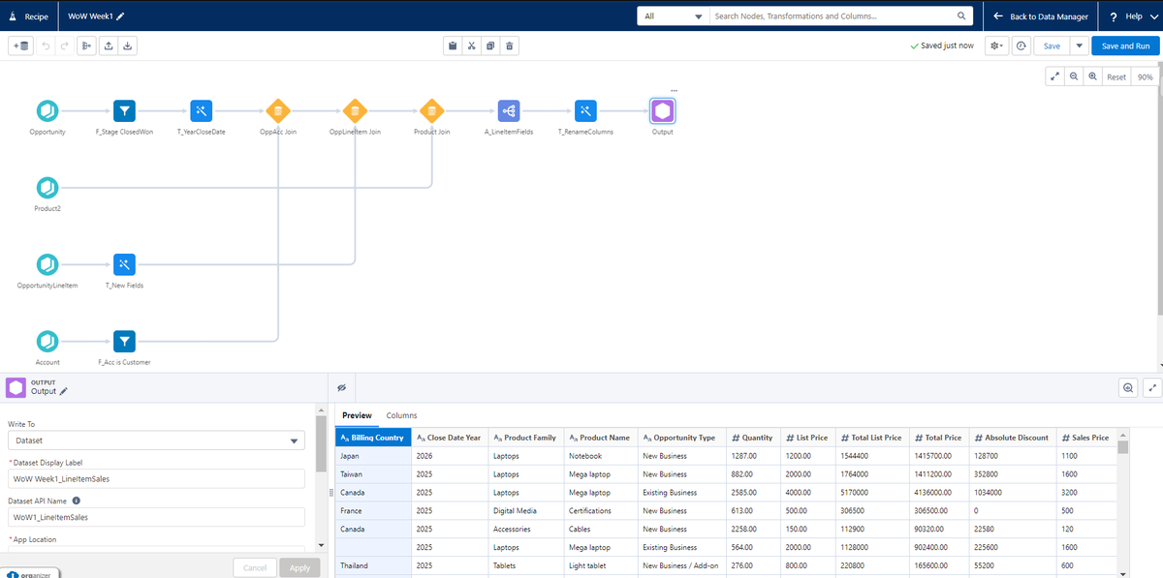Viewport: 1163px width, 578px height.
Task: Select the T_New Fields transform node
Action: (x=124, y=264)
